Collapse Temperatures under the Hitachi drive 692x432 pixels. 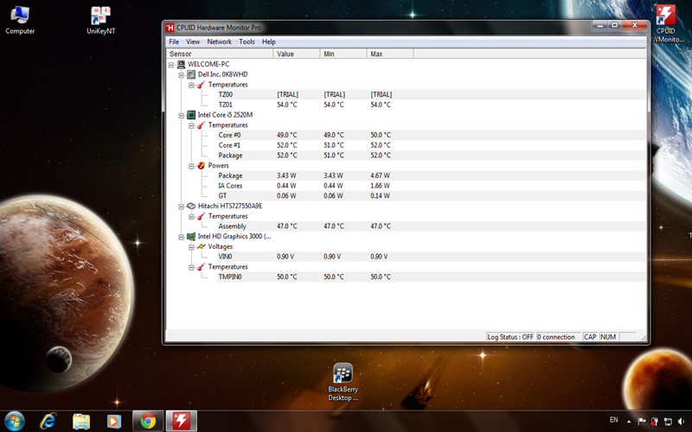(x=191, y=217)
